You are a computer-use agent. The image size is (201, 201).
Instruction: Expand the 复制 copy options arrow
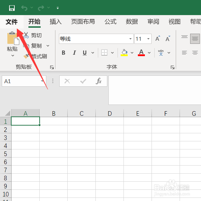[48, 46]
